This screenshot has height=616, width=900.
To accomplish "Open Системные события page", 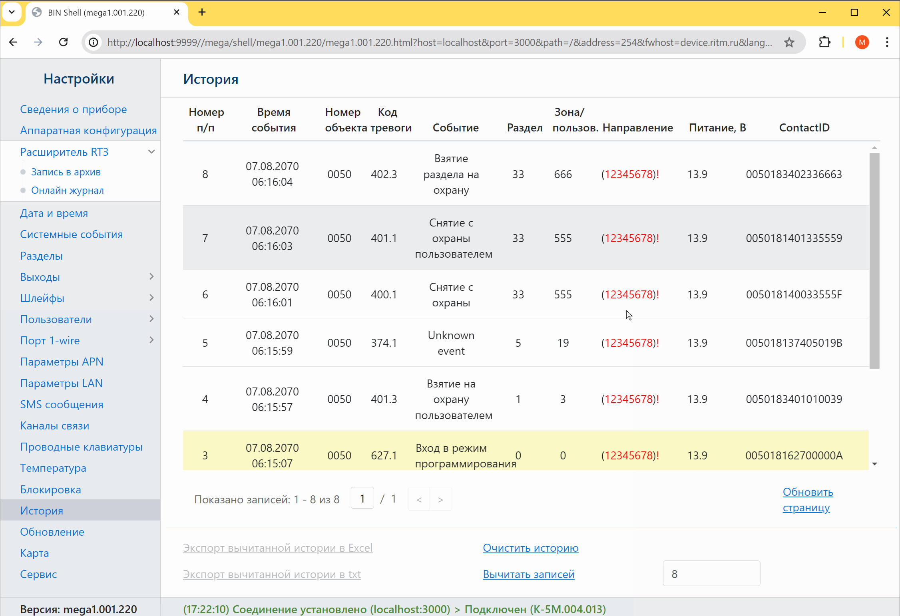I will pyautogui.click(x=72, y=234).
